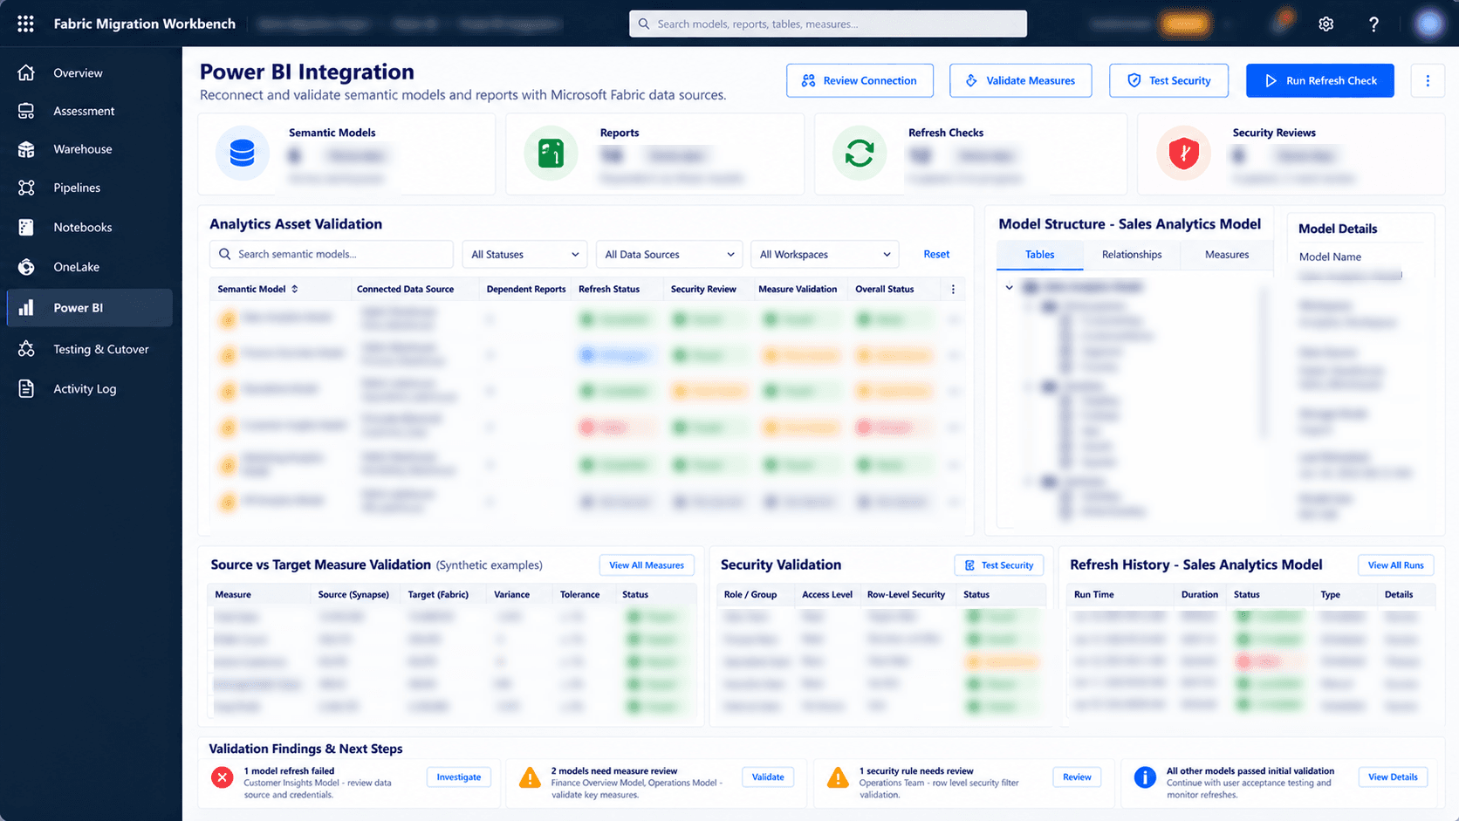
Task: Click the Search semantic models field
Action: click(x=332, y=254)
